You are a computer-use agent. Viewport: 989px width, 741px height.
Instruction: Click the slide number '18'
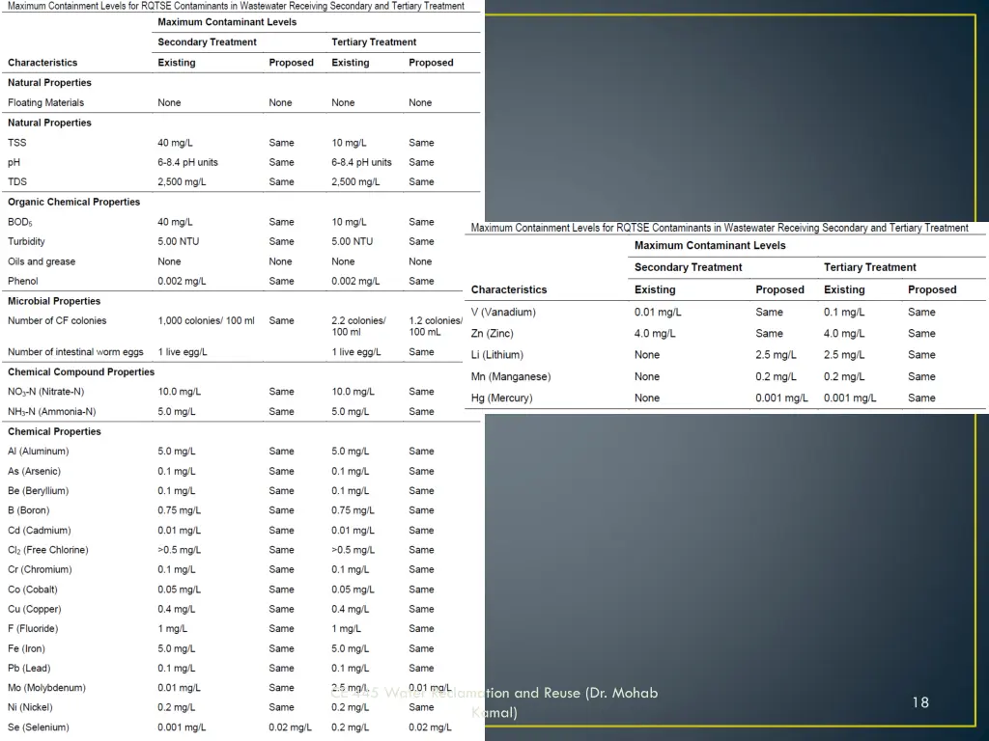pos(920,702)
